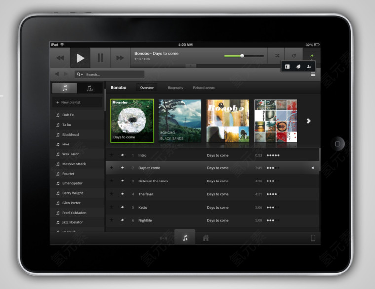
Task: Create a New playlist
Action: [77, 102]
